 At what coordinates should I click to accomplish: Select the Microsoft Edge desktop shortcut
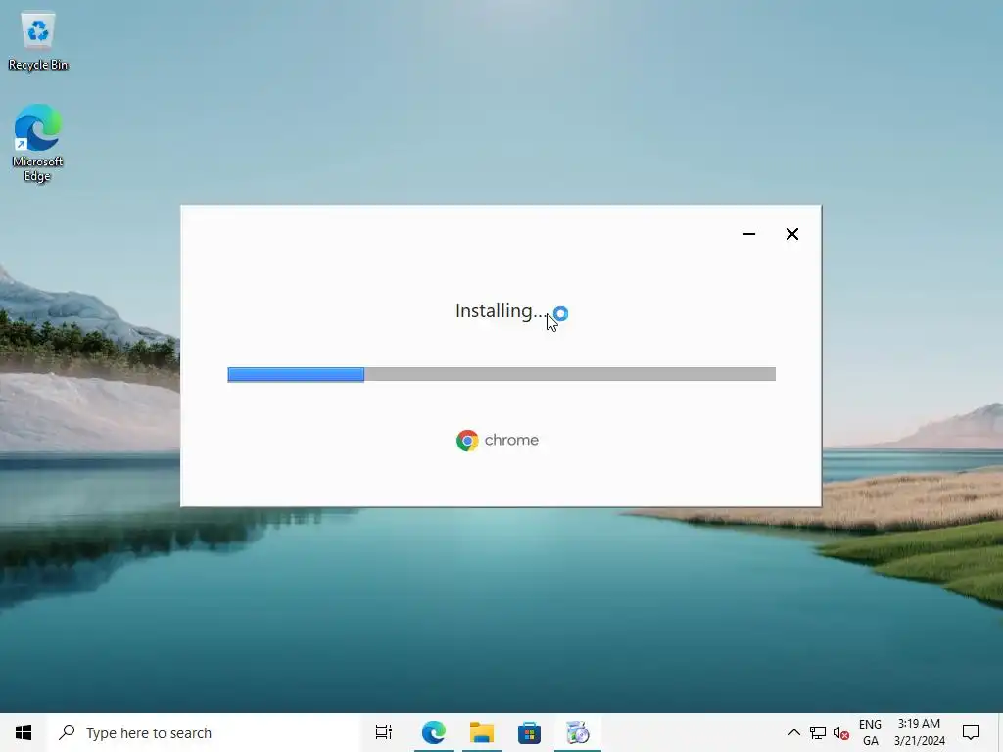[x=38, y=143]
